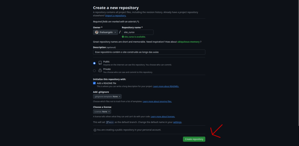This screenshot has width=299, height=146.
Task: Click the info icon beside public repository notice
Action: pos(95,130)
